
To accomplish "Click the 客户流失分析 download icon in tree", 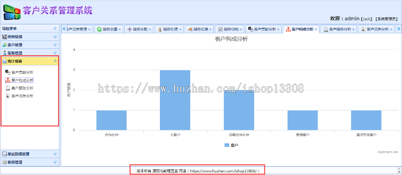I will 8,96.
